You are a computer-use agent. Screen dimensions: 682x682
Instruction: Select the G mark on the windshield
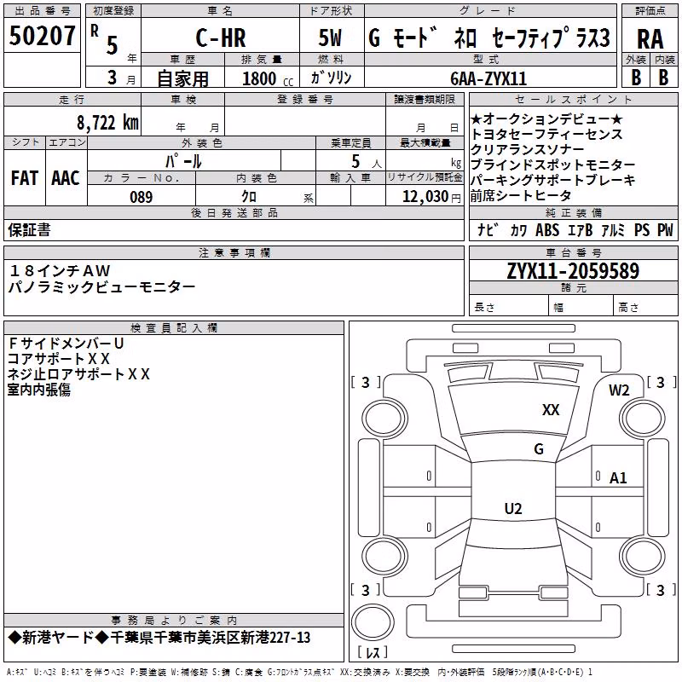(x=539, y=449)
